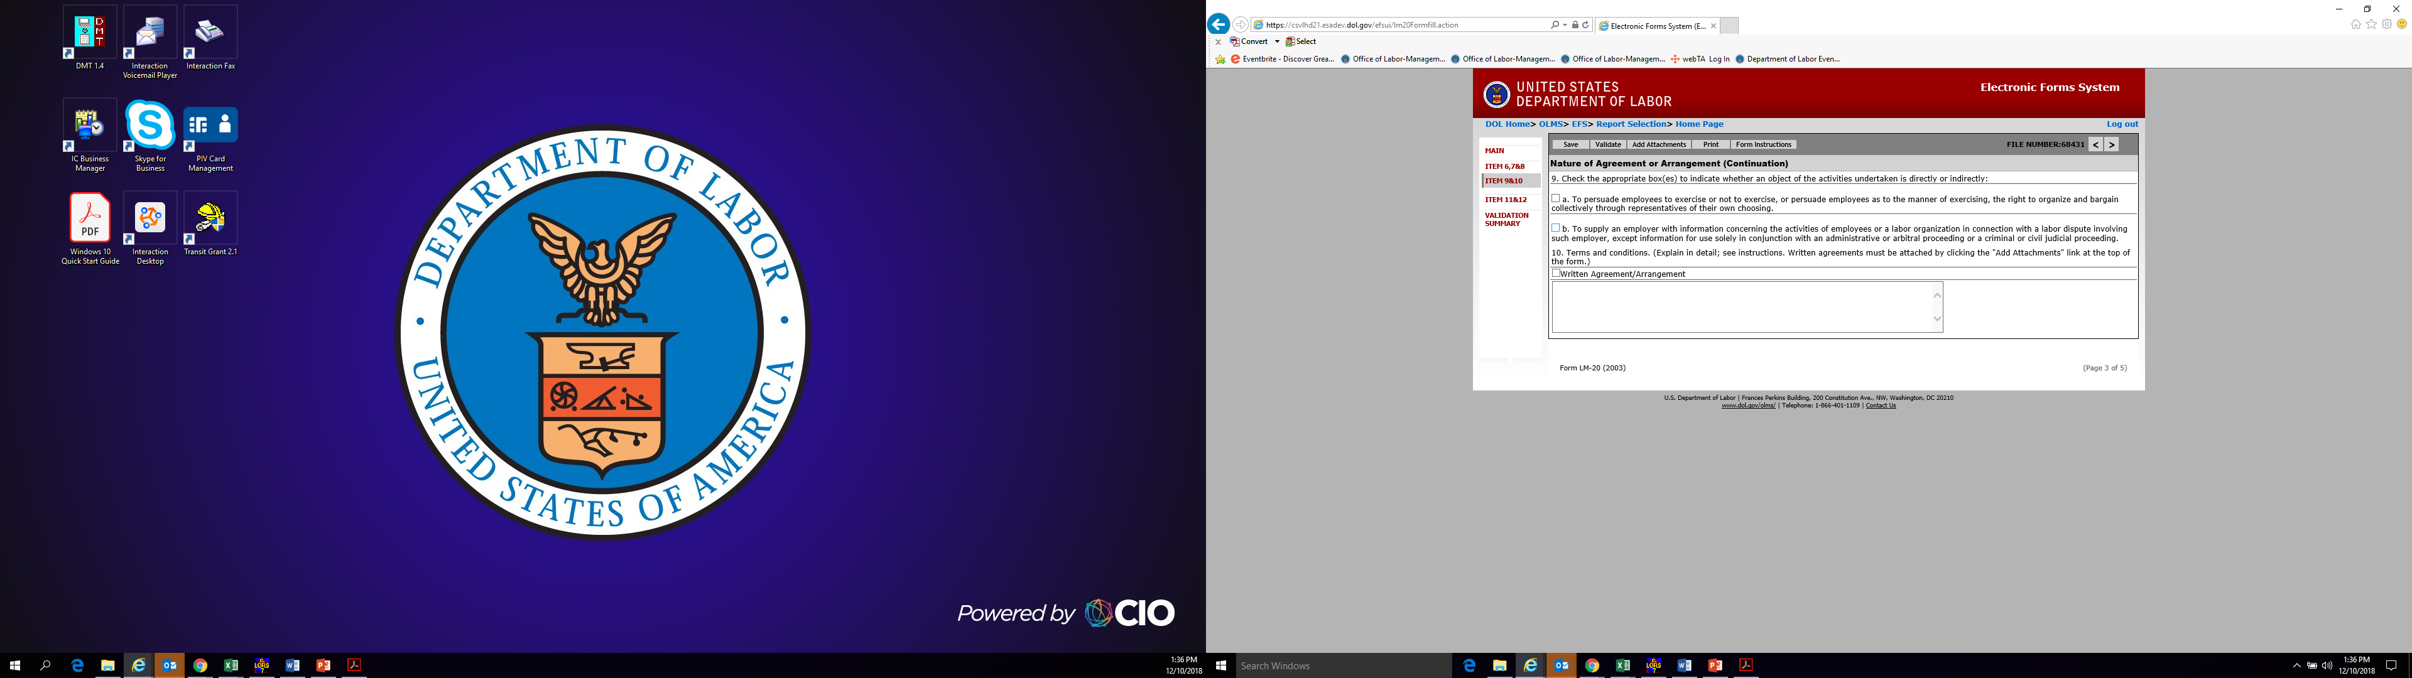The width and height of the screenshot is (2412, 678).
Task: Click Chrome icon in right taskbar
Action: coord(1592,666)
